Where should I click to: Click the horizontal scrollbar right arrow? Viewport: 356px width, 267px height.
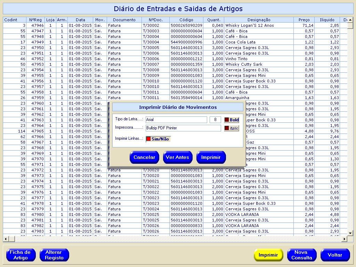pos(345,239)
